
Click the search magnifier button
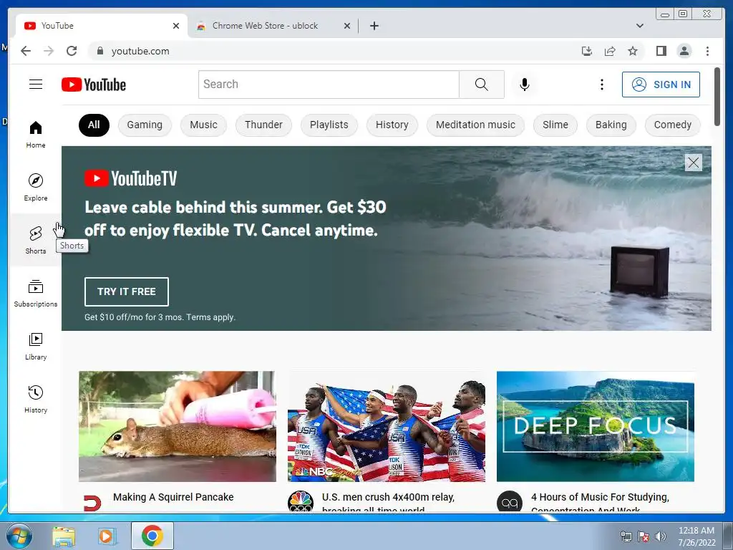482,85
